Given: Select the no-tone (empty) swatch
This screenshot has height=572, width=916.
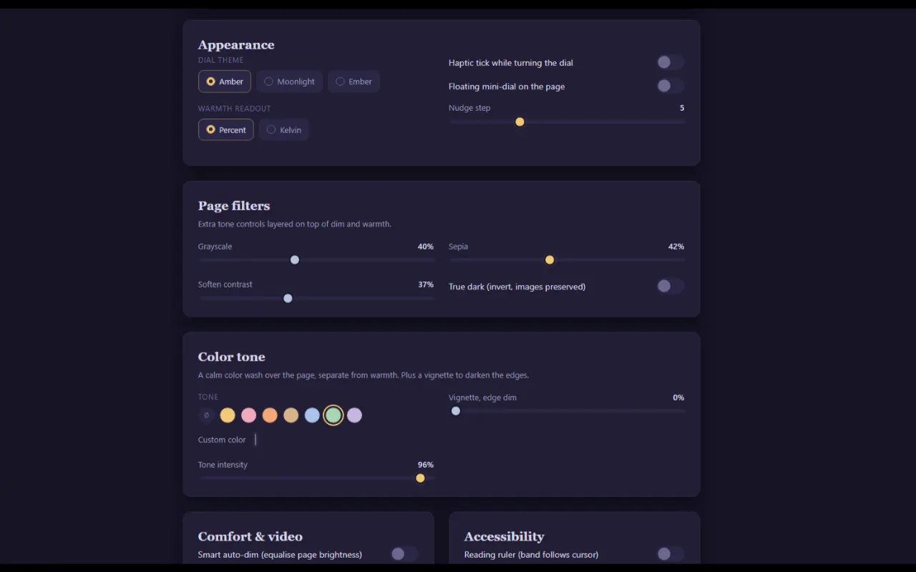Looking at the screenshot, I should (206, 415).
